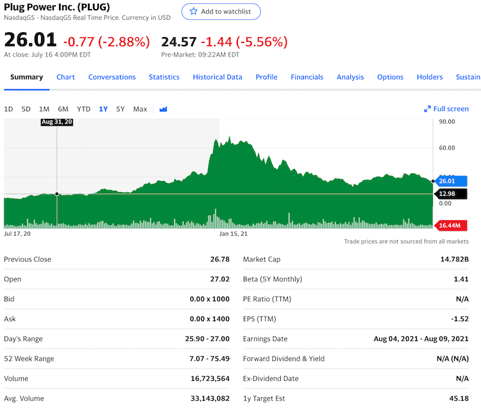Click the Earnings Date Aug 04, 2021 - Aug 09, 2021
The height and width of the screenshot is (418, 481).
(x=421, y=339)
